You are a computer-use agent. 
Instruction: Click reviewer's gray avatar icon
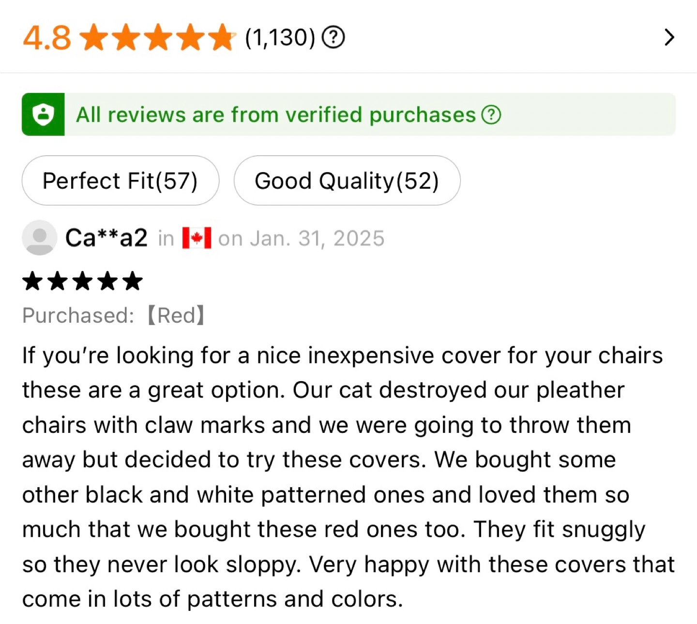coord(39,238)
